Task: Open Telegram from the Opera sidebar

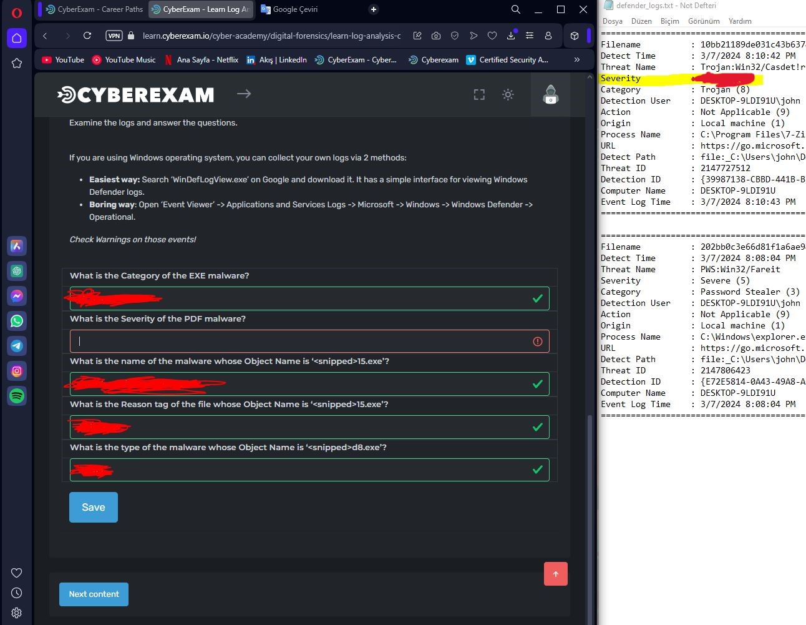Action: pyautogui.click(x=16, y=346)
